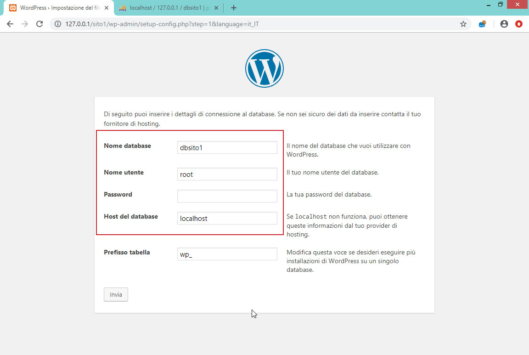Close the localhost phpMyAdmin tab

pos(216,8)
